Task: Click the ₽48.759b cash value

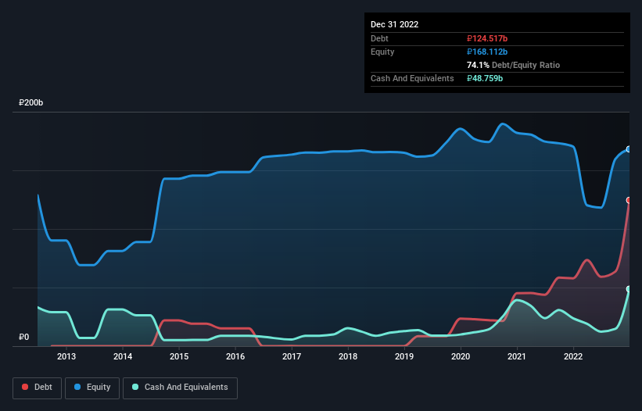Action: pyautogui.click(x=484, y=78)
